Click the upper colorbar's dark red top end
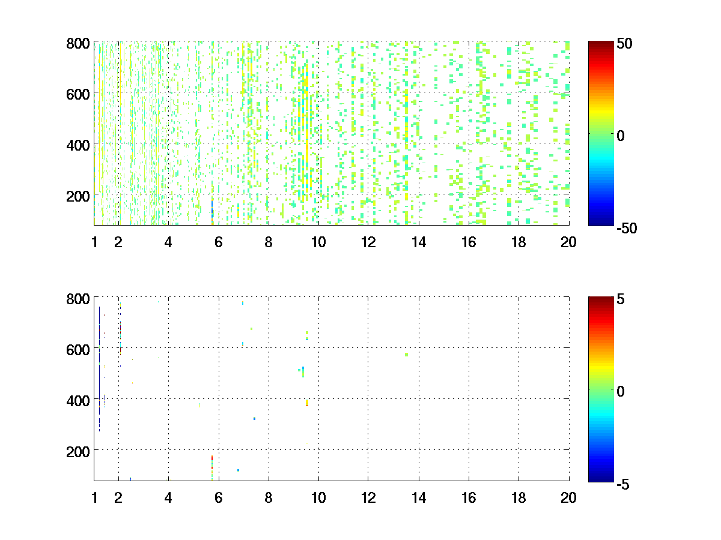 pyautogui.click(x=601, y=45)
